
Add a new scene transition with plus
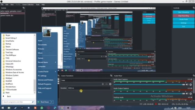(103, 84)
